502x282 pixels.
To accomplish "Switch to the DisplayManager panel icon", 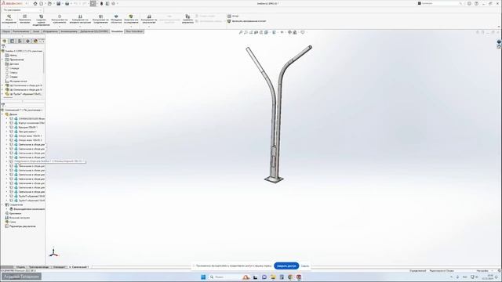I will point(35,42).
